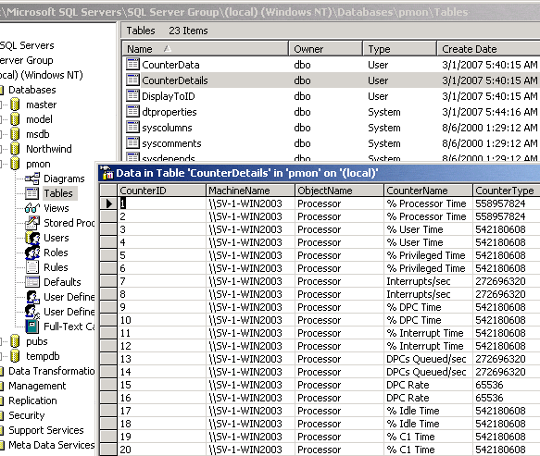This screenshot has width=540, height=456.
Task: Click the Diagrams node icon
Action: (32, 179)
